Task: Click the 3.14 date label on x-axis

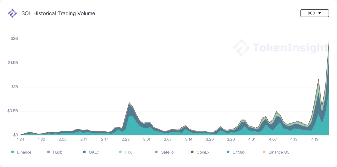Action: tap(189, 140)
